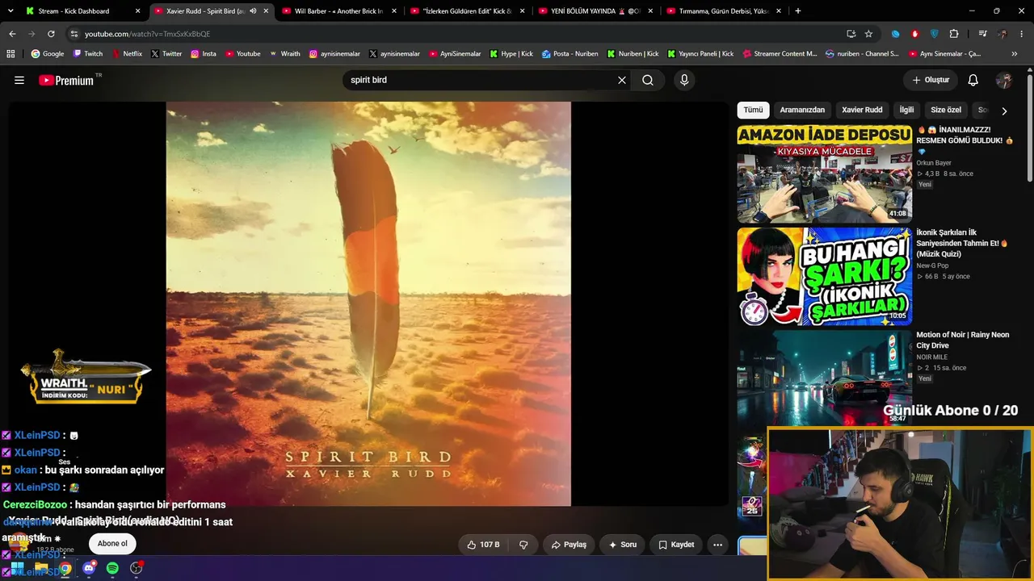
Task: Start voice search with the microphone
Action: click(684, 80)
